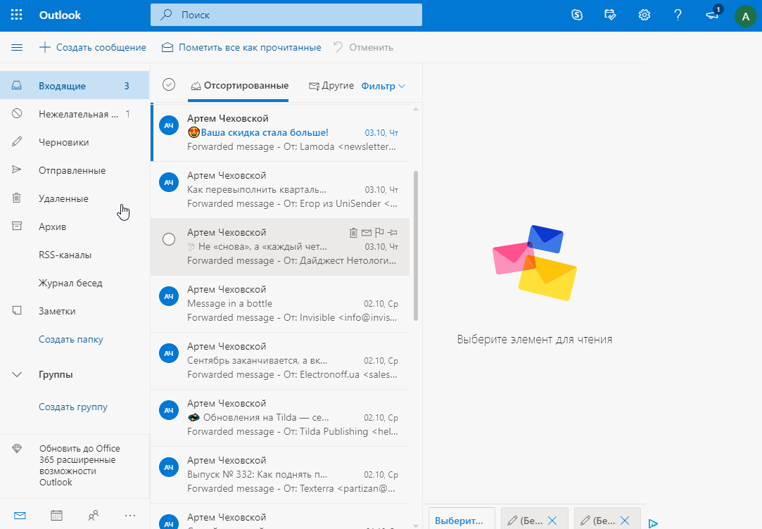Click the UniSender message sender avatar

click(169, 182)
